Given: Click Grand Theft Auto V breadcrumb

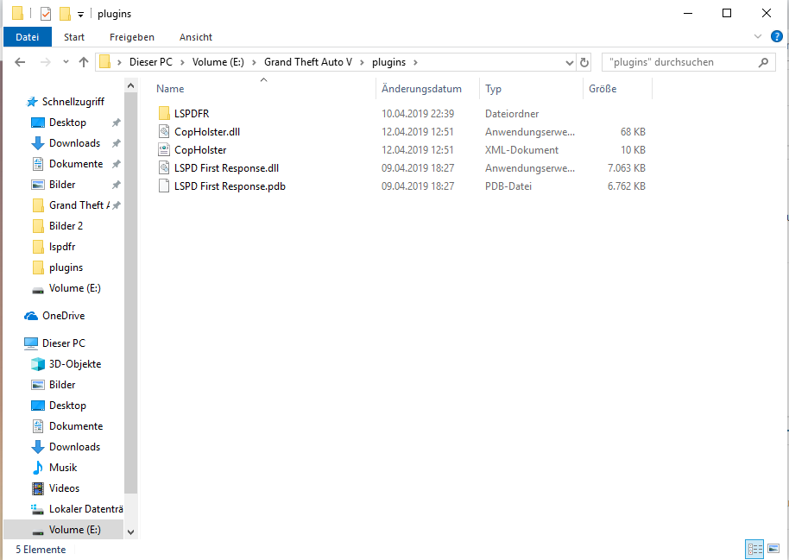Looking at the screenshot, I should [308, 62].
